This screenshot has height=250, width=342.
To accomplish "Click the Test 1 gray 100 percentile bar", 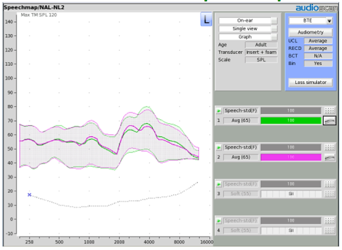I will pyautogui.click(x=291, y=111).
